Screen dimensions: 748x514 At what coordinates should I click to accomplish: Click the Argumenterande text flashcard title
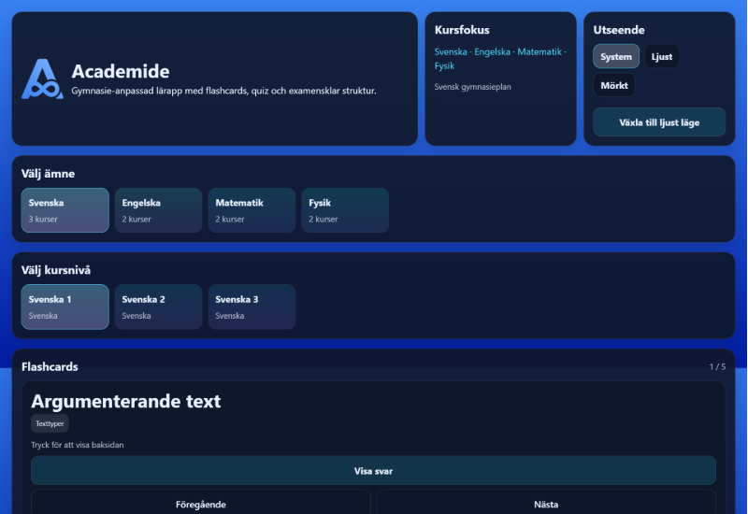coord(126,401)
